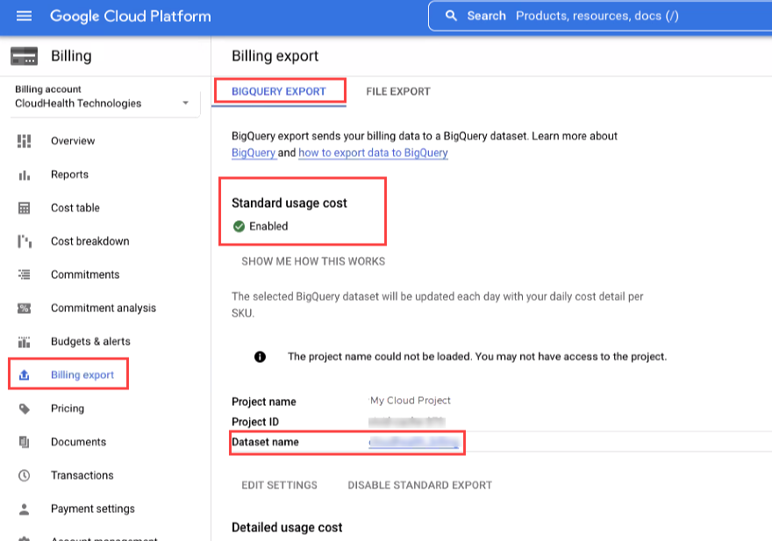Select the BigQuery Export tab
Image resolution: width=772 pixels, height=541 pixels.
(x=279, y=91)
